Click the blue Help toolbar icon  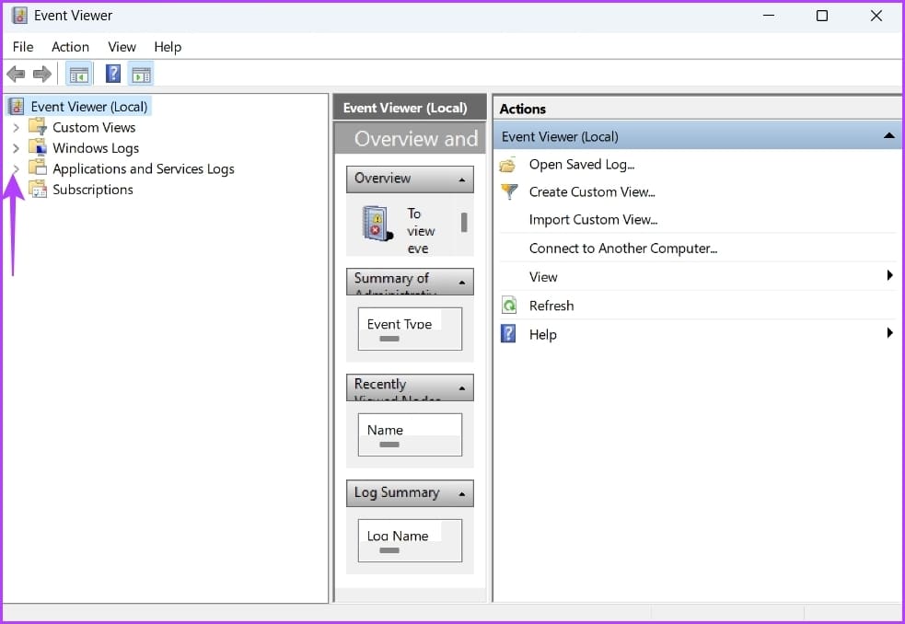pyautogui.click(x=113, y=74)
